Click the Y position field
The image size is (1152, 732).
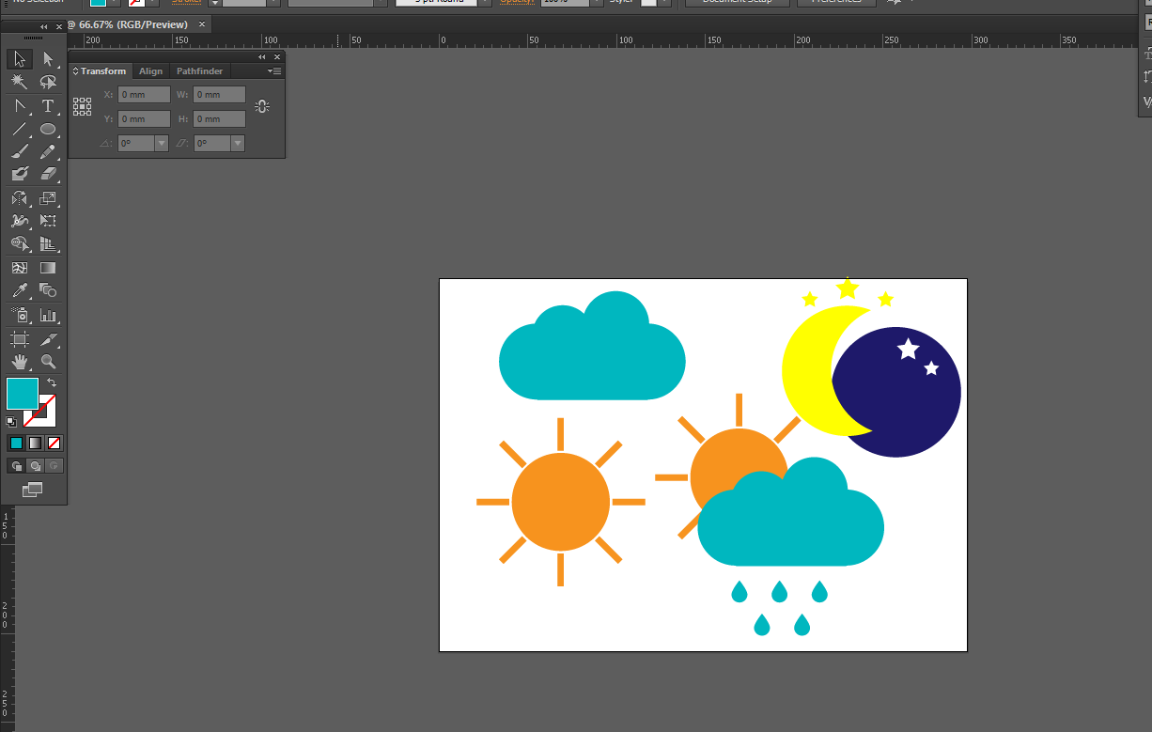[144, 119]
